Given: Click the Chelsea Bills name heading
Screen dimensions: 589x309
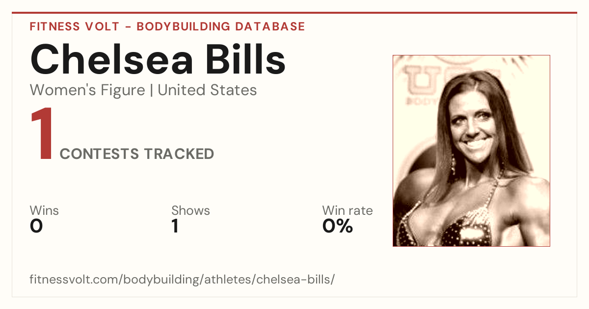Looking at the screenshot, I should click(x=158, y=59).
